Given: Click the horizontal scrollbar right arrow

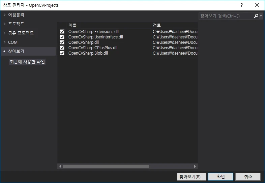Looking at the screenshot, I should tap(195, 166).
